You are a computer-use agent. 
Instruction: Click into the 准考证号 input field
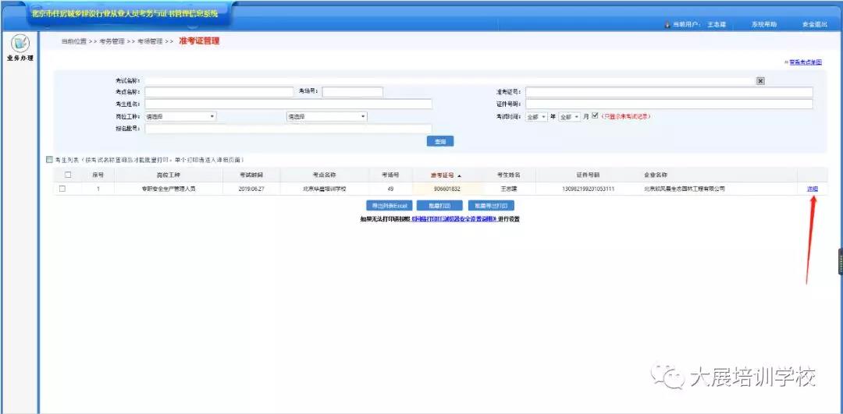pyautogui.click(x=669, y=92)
